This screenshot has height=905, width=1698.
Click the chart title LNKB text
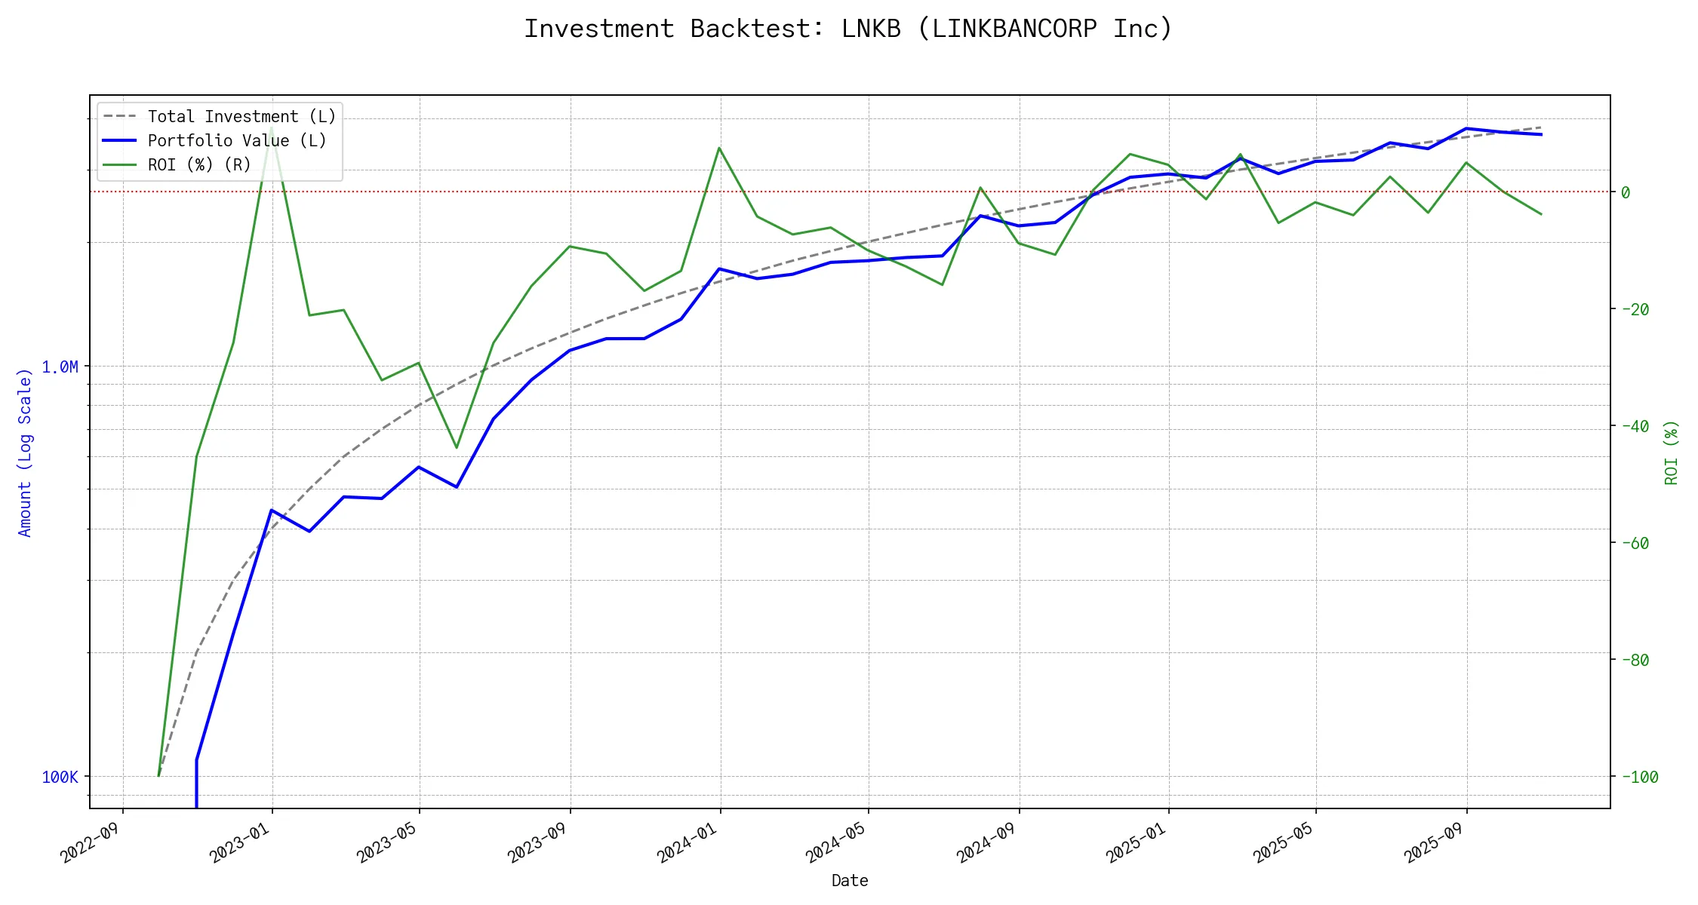pos(871,29)
